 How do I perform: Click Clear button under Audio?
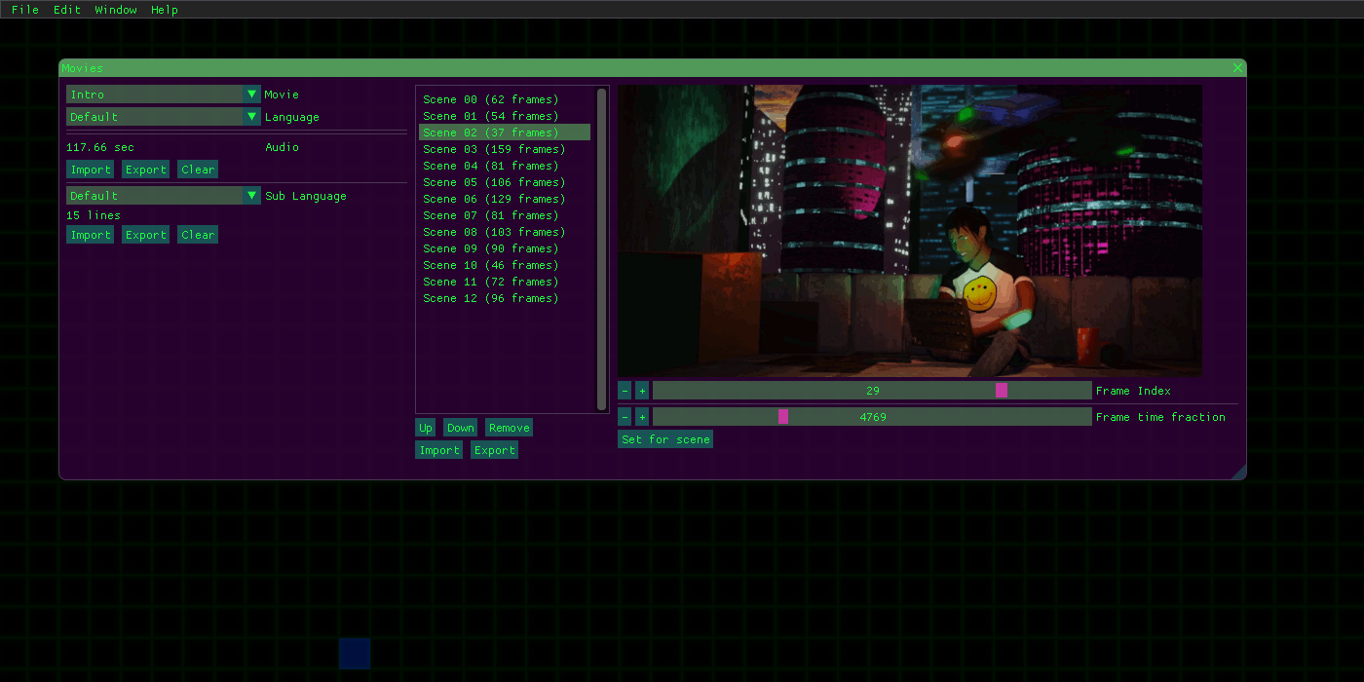198,170
